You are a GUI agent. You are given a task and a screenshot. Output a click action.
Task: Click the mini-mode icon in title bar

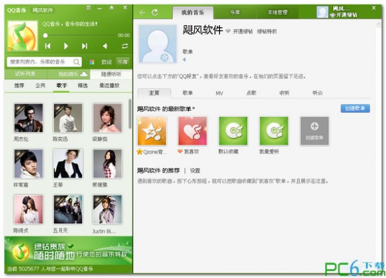tap(89, 8)
